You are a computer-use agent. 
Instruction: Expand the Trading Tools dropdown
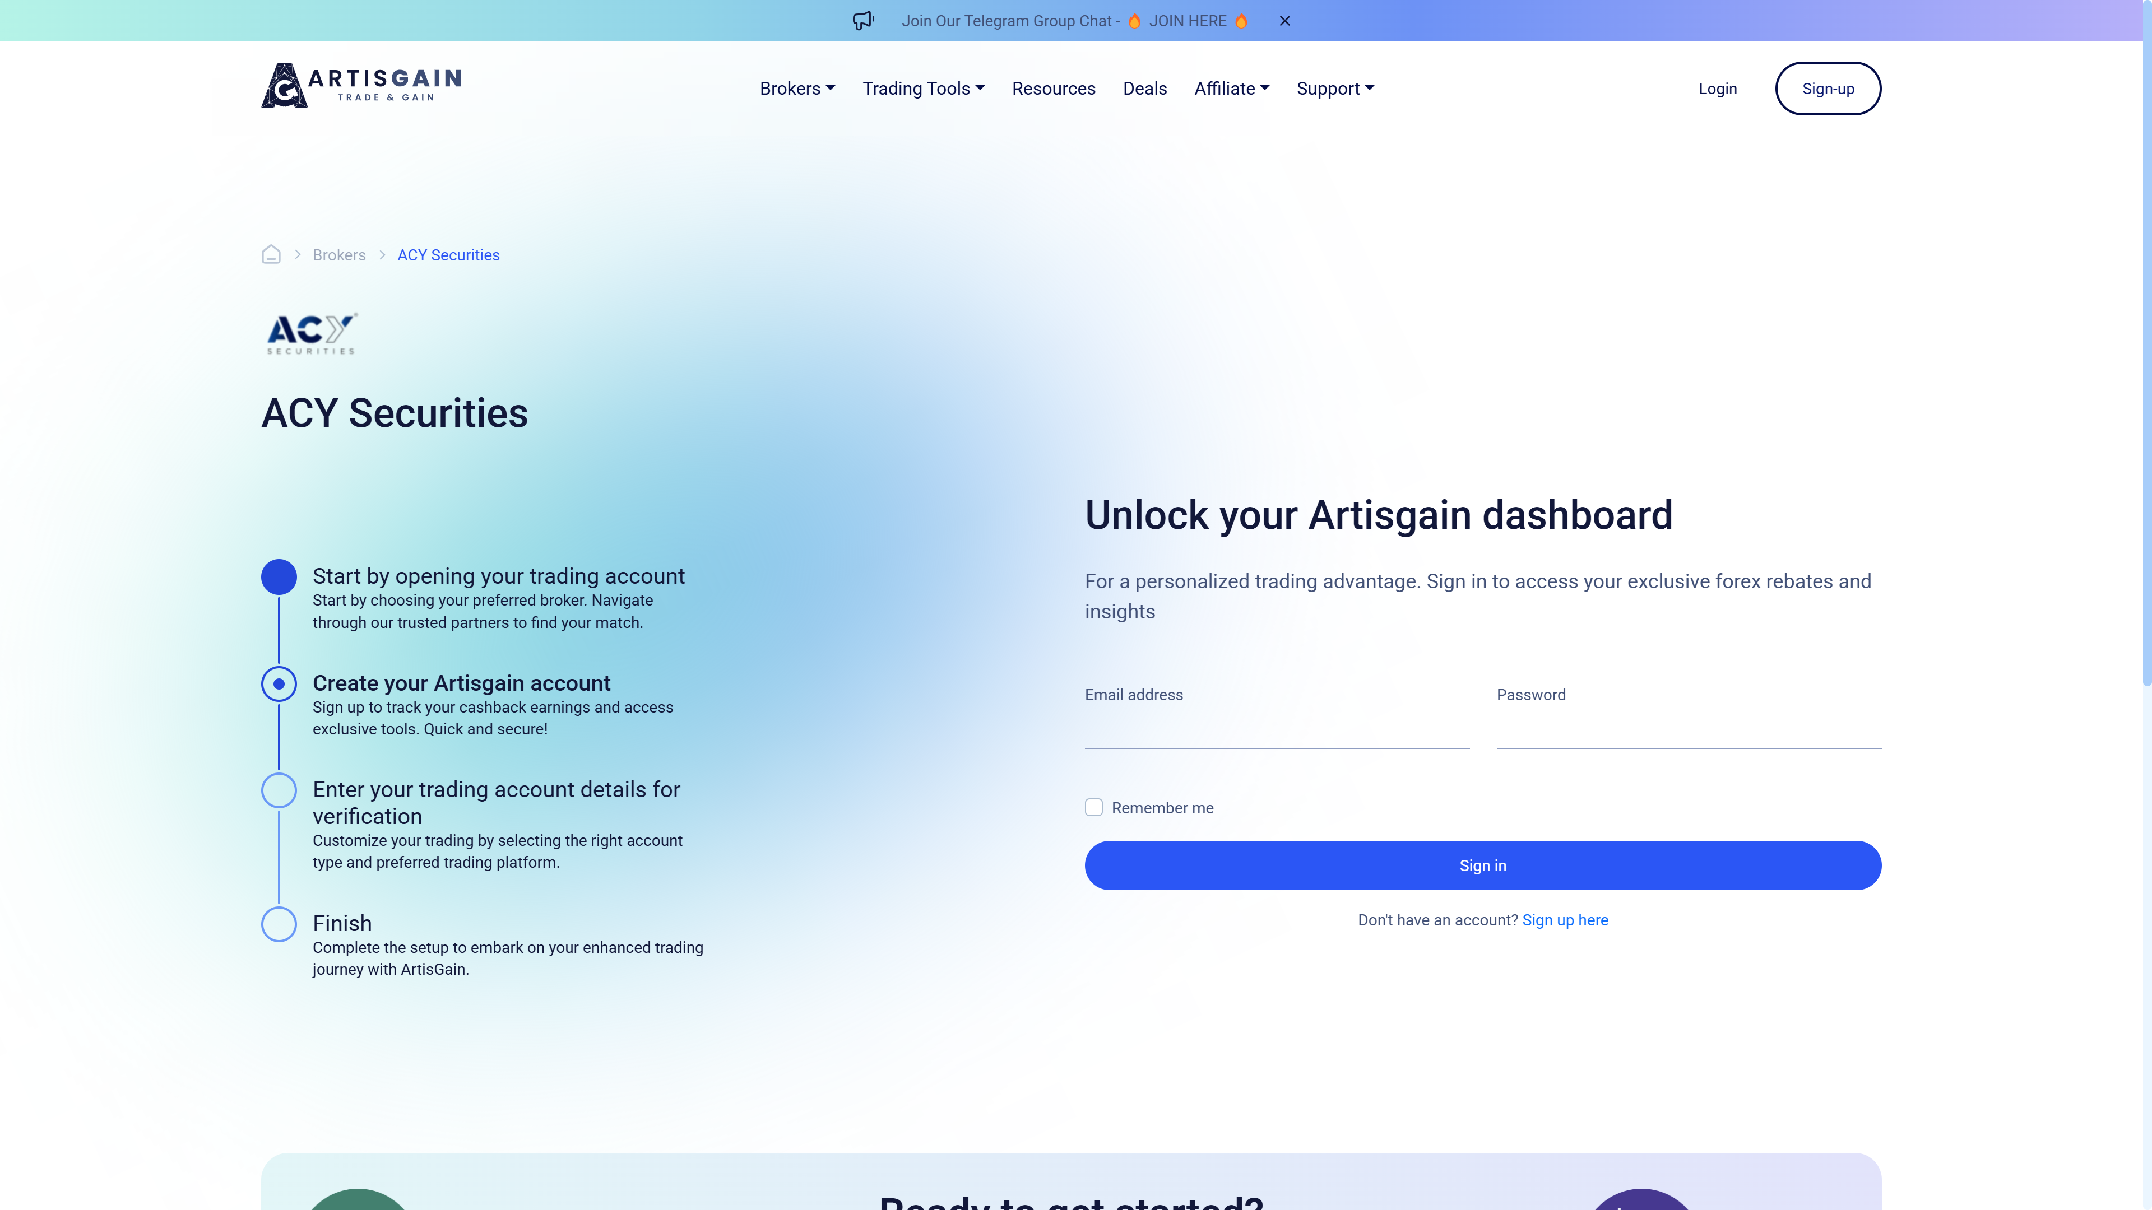[923, 89]
